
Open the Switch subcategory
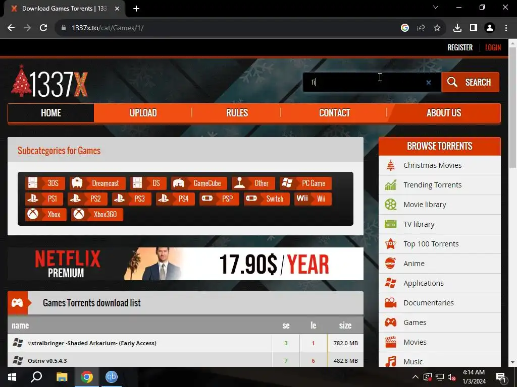click(x=267, y=199)
